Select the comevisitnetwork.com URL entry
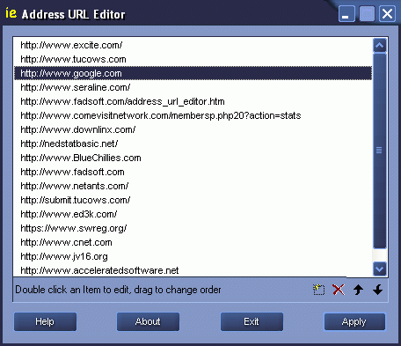The image size is (401, 346). pyautogui.click(x=193, y=115)
